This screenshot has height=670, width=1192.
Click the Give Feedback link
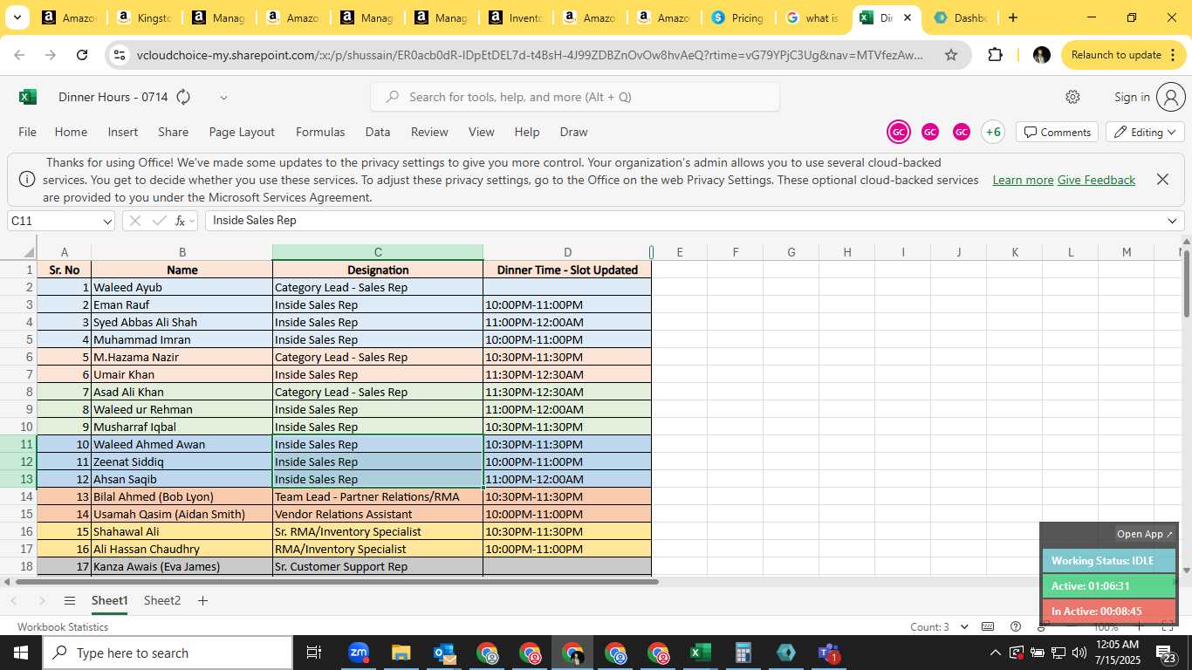(x=1096, y=180)
